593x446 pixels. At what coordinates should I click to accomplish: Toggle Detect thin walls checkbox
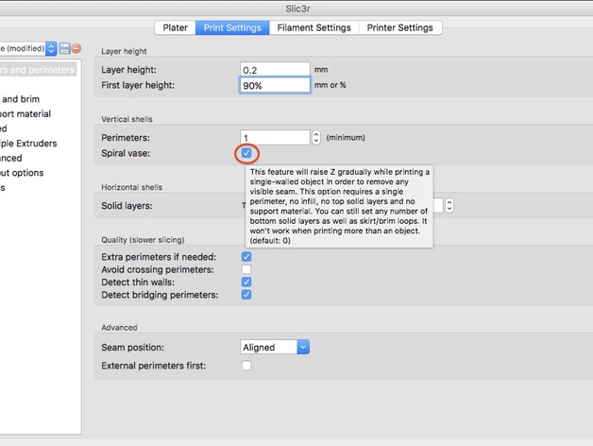click(x=246, y=283)
